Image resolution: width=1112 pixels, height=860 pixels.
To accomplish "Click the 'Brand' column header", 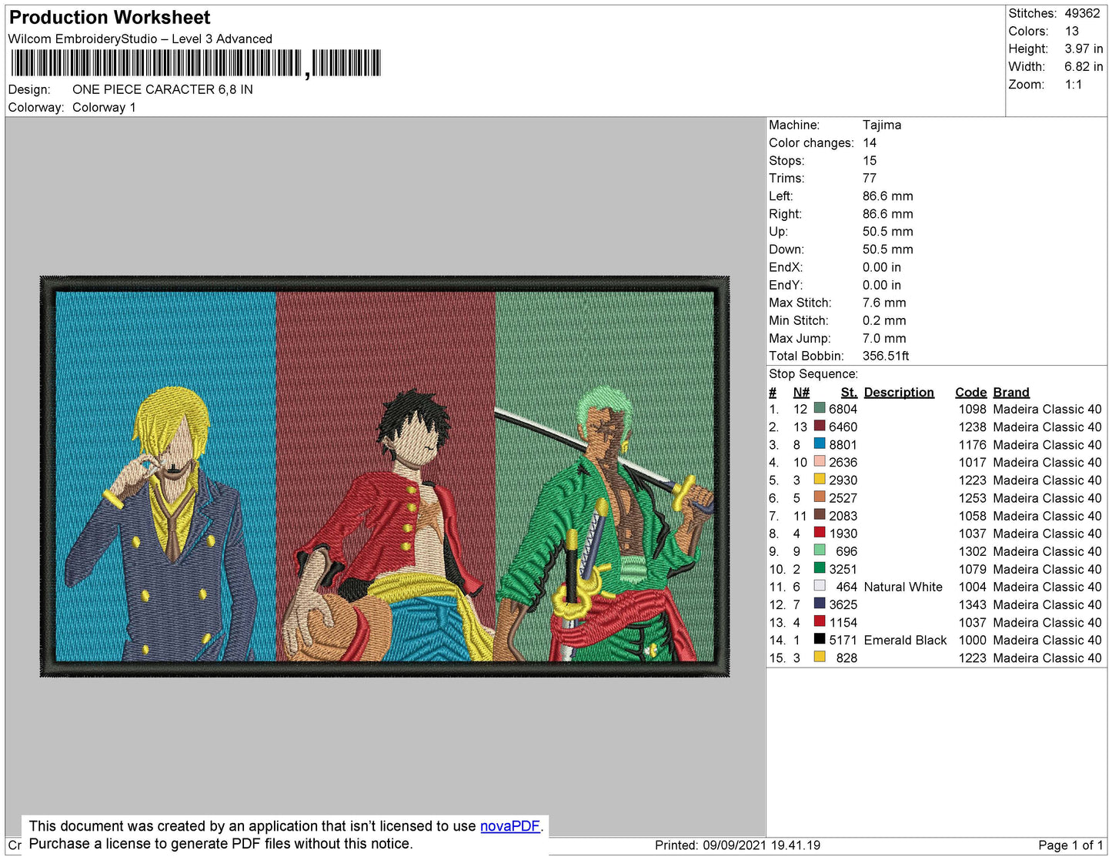I will pos(1011,392).
